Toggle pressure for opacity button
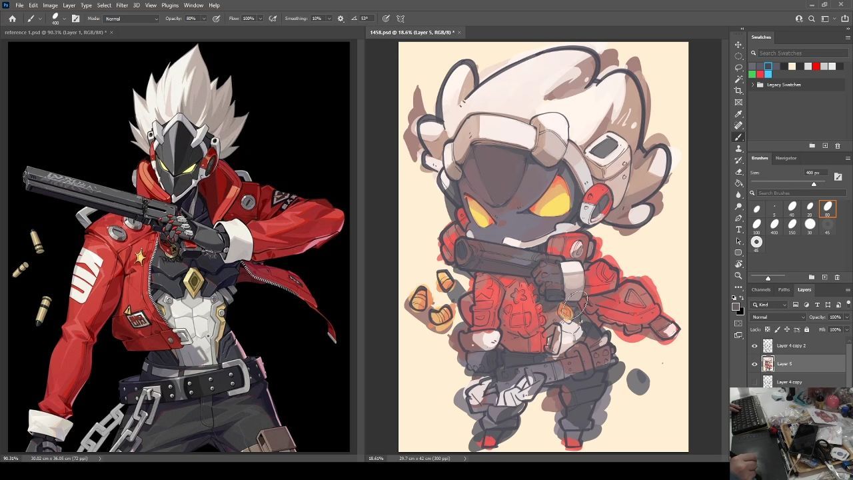Viewport: 853px width, 480px height. tap(217, 19)
